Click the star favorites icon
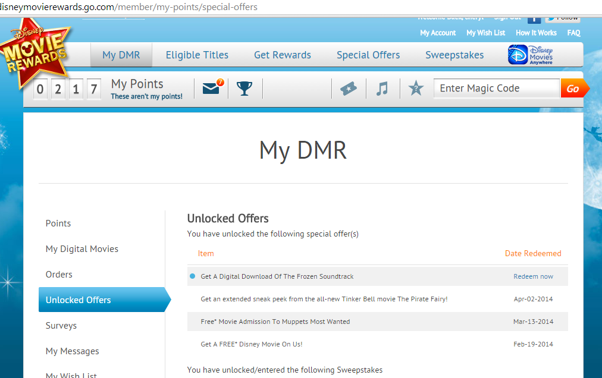 pos(416,89)
